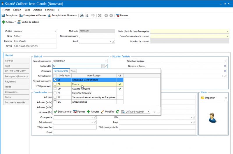Click pencil edit icon beside Nationalité
This screenshot has height=154, width=233.
click(x=106, y=66)
